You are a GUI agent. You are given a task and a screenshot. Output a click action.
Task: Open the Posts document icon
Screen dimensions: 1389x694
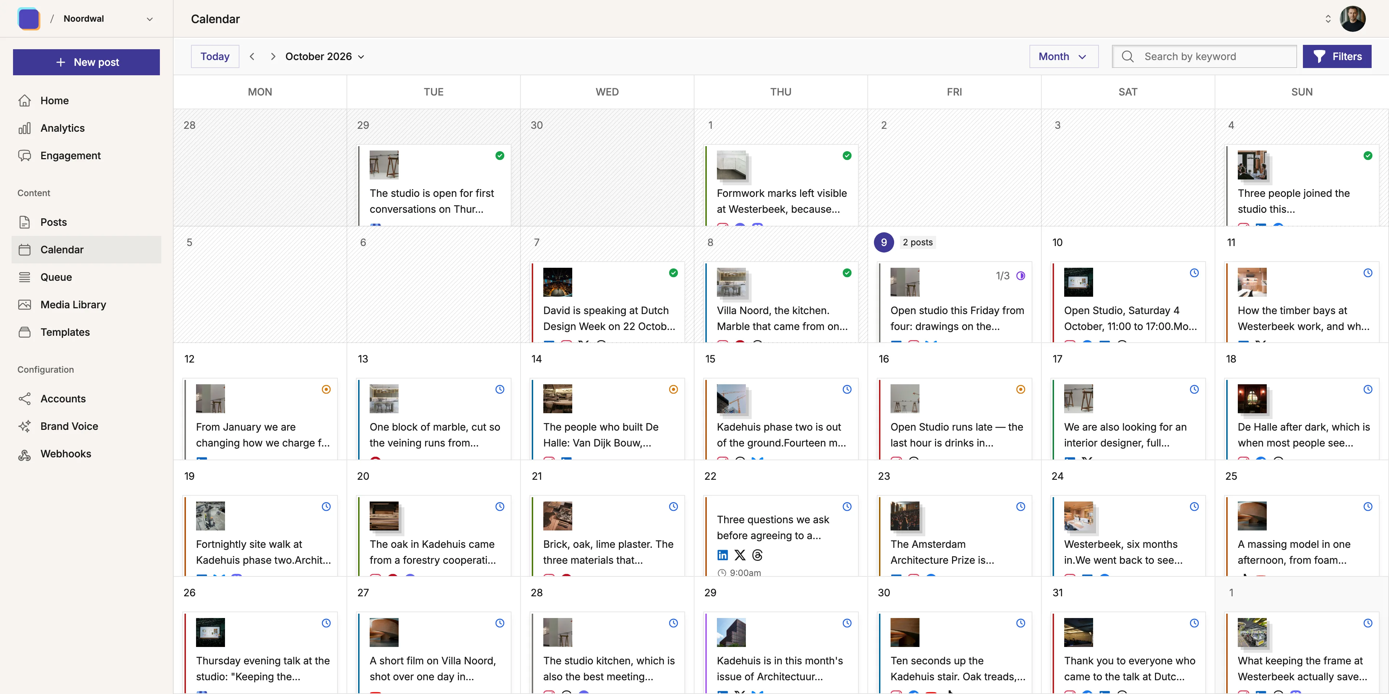(24, 222)
